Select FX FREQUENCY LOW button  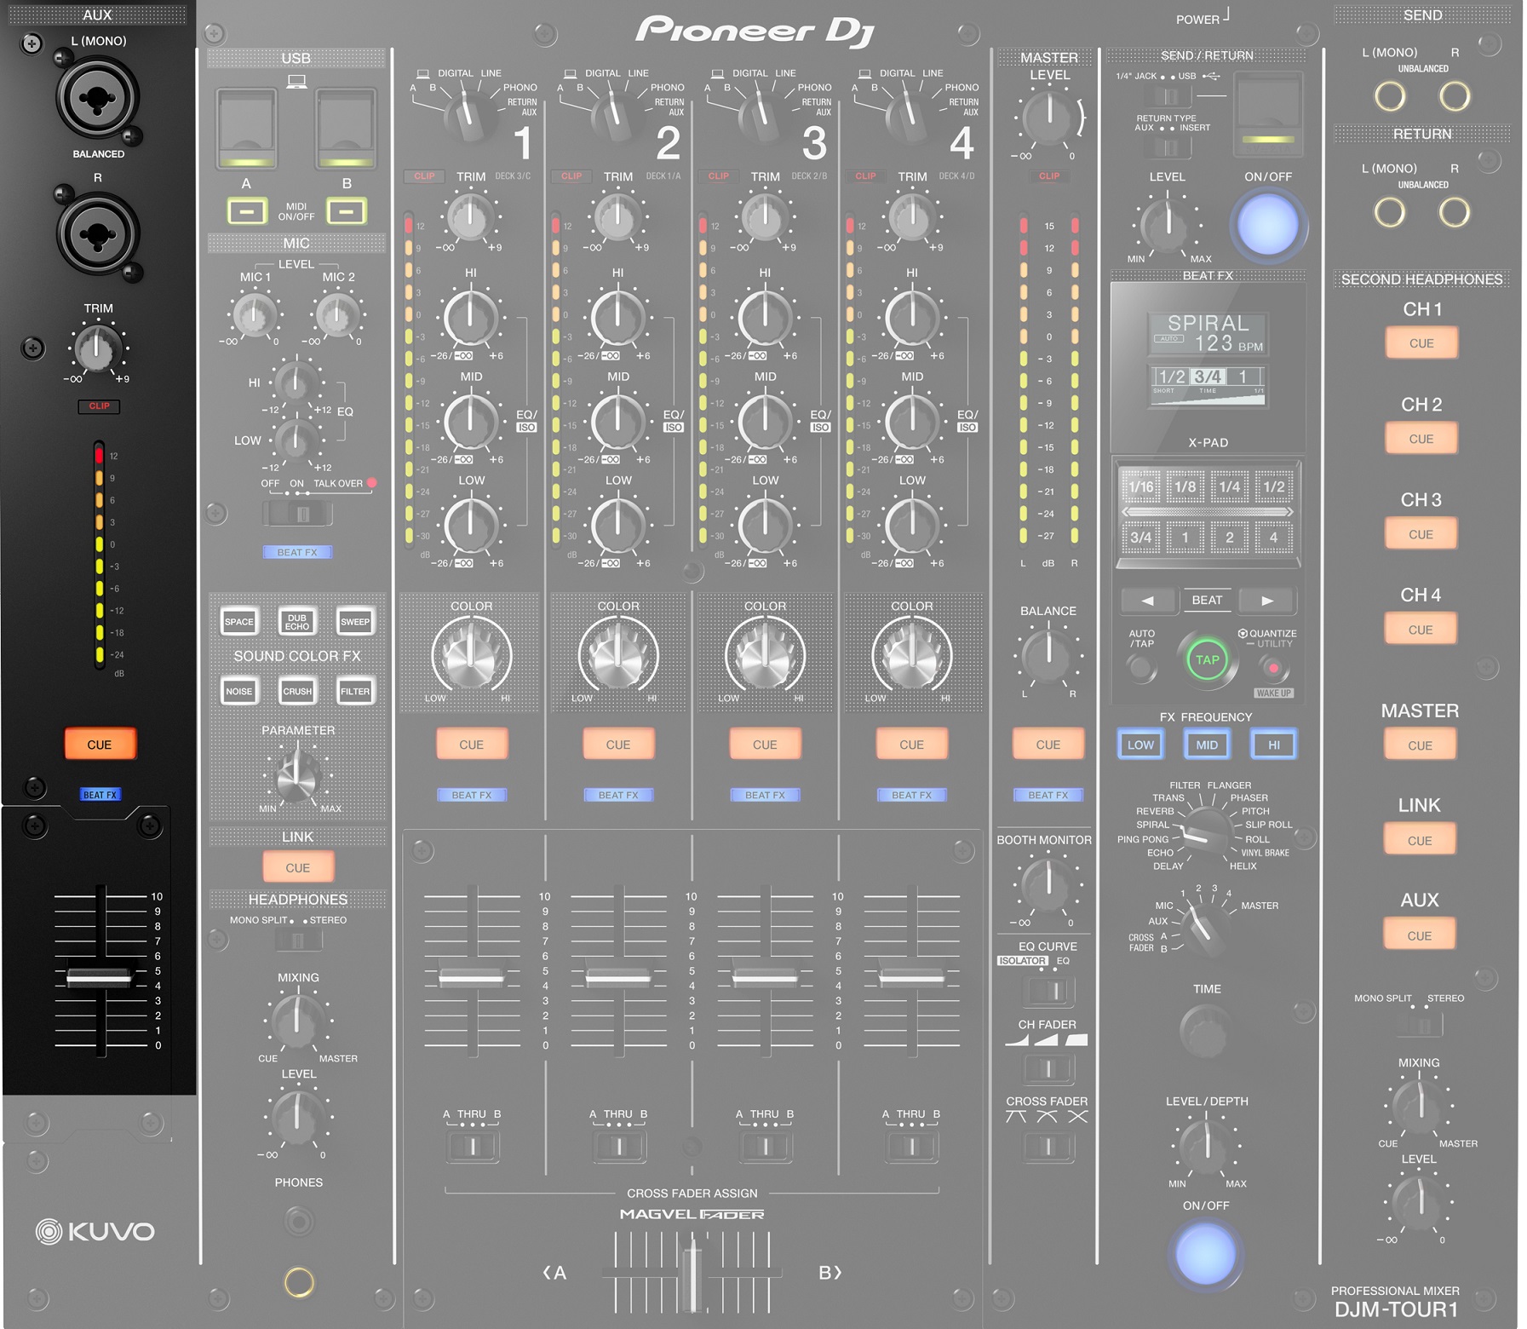(x=1140, y=745)
